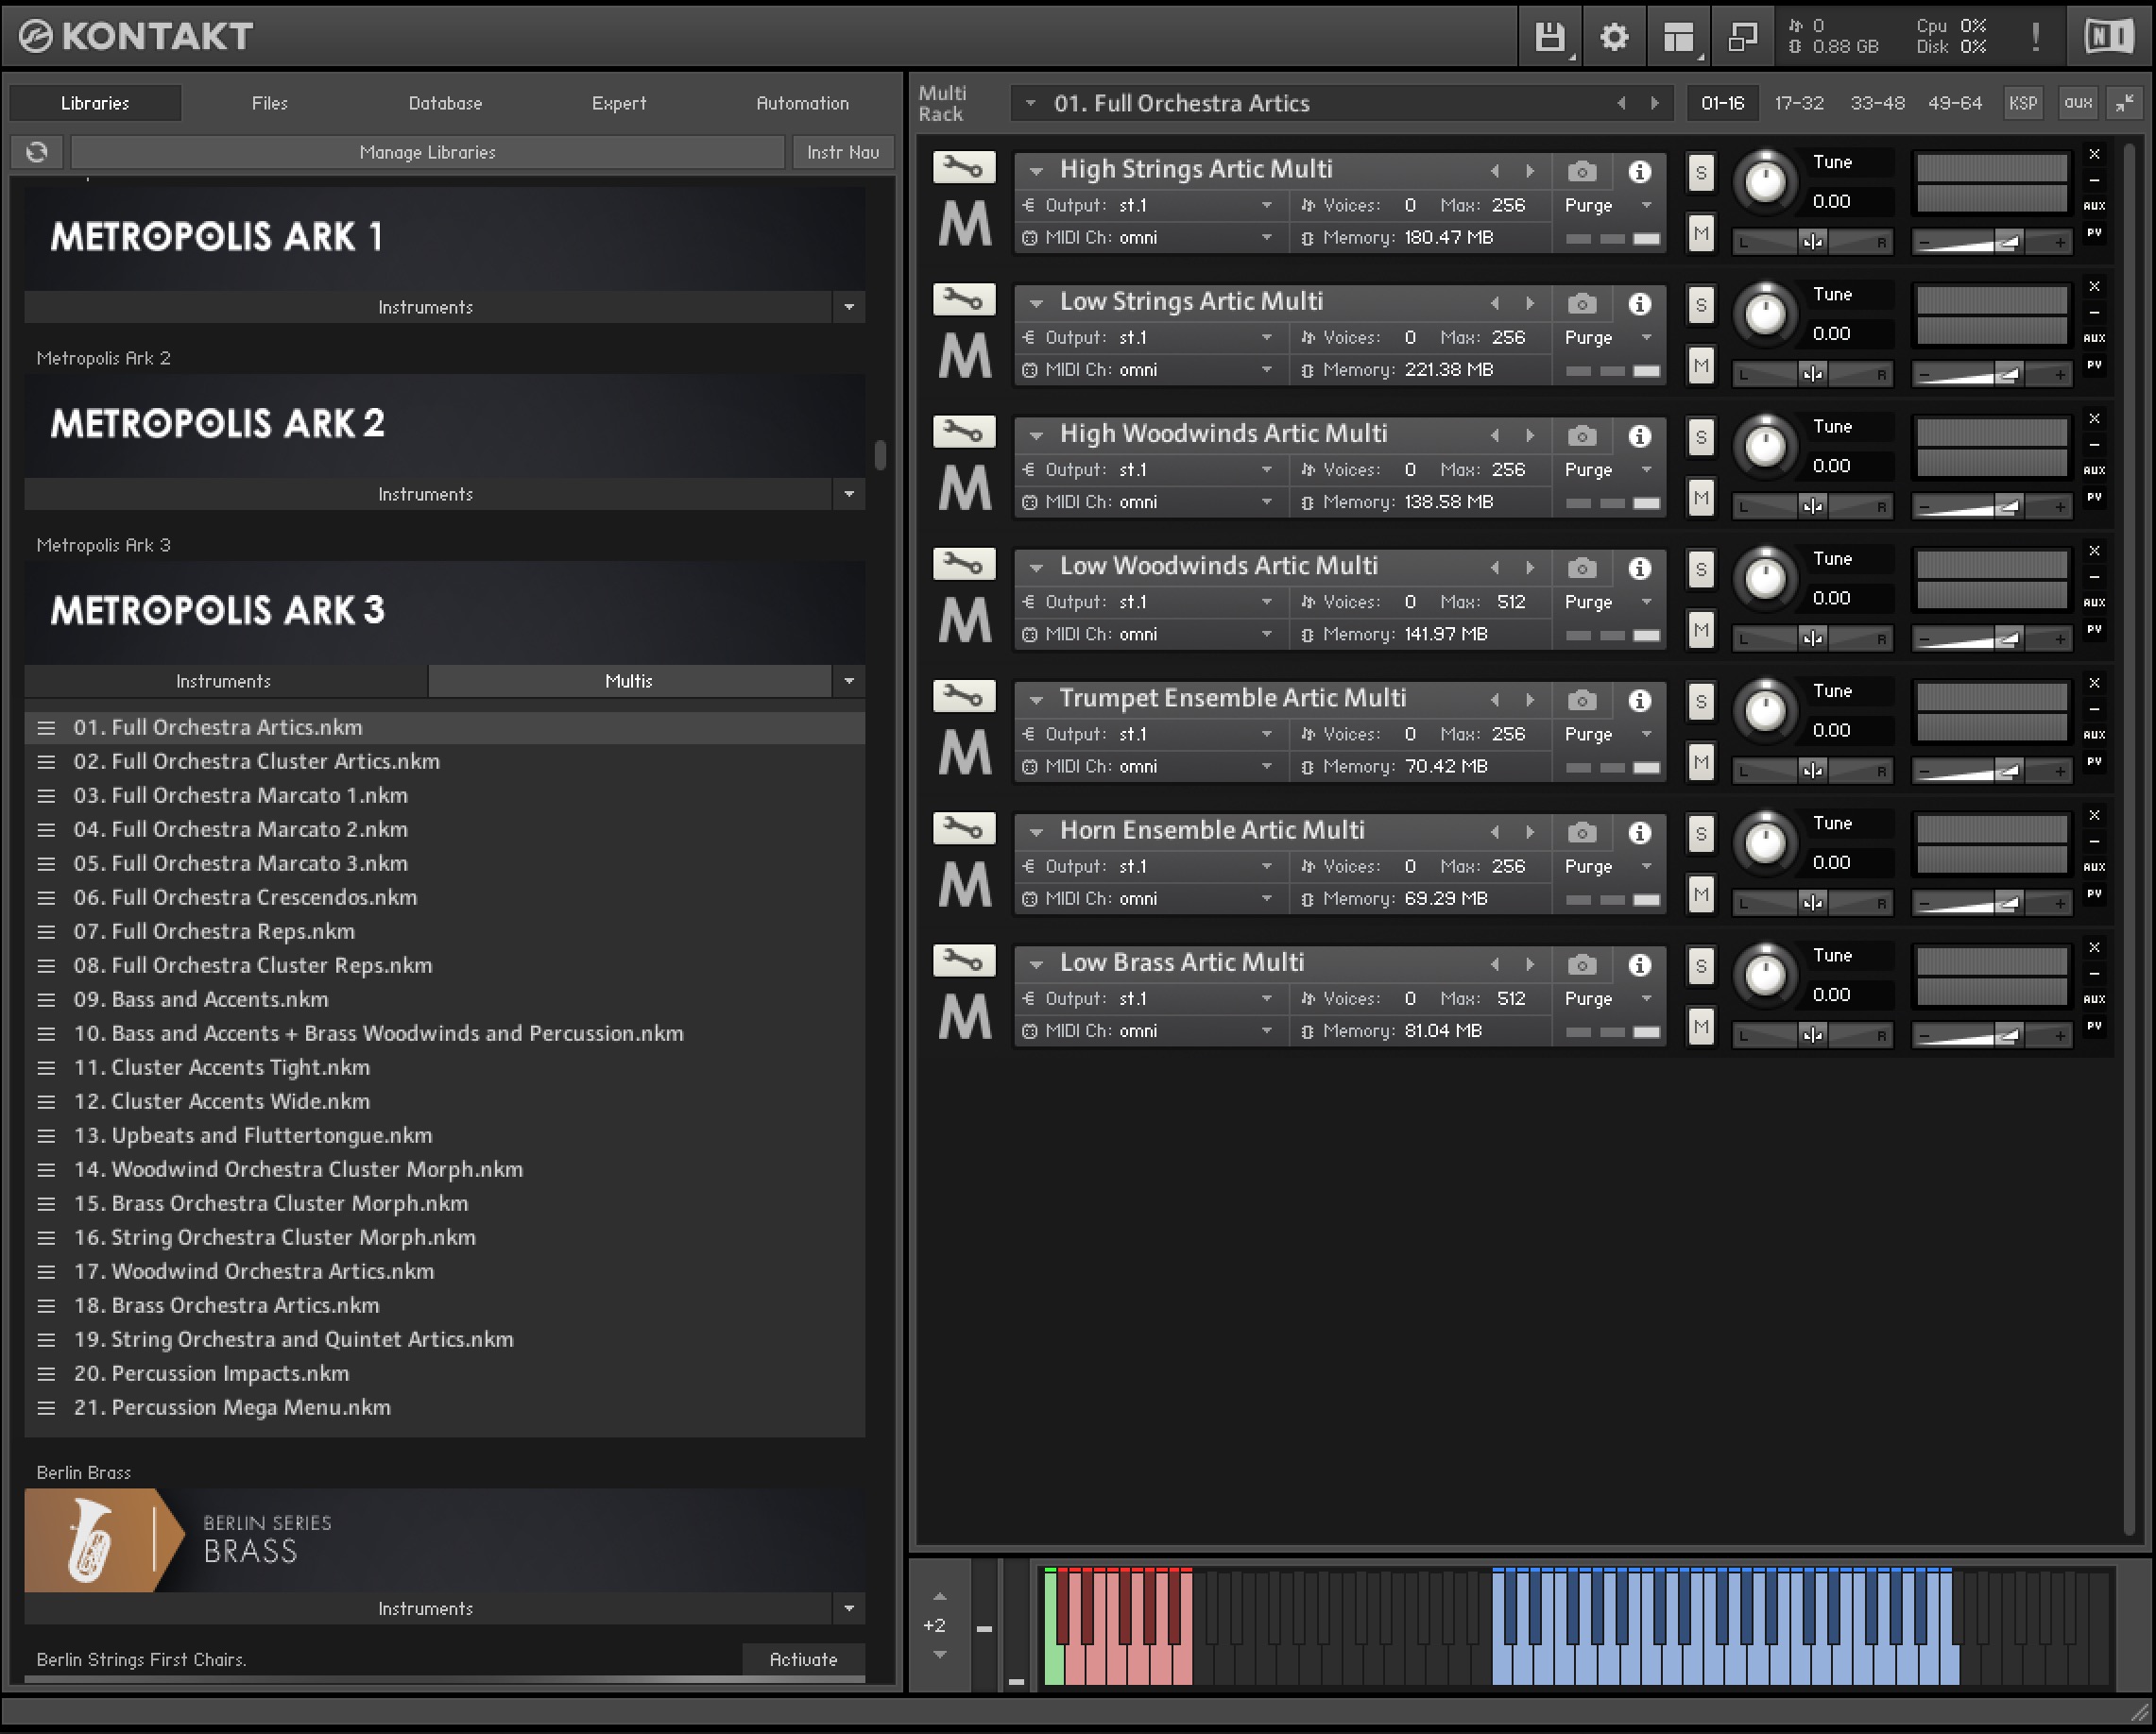
Task: Toggle the minimized rack view icon
Action: coord(1743,37)
